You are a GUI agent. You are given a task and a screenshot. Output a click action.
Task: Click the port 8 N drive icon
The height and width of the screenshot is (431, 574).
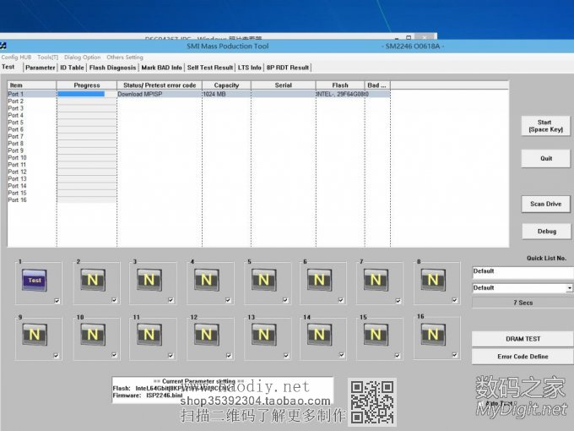(x=433, y=280)
